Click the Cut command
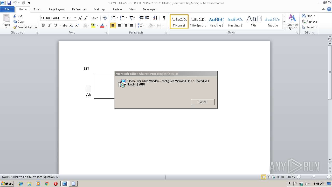 (18, 16)
